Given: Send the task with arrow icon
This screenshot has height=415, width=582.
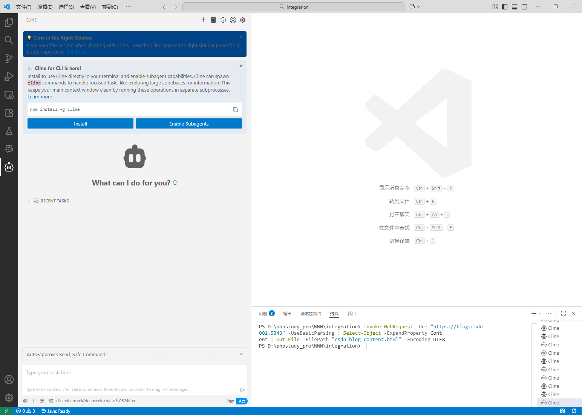Looking at the screenshot, I should coord(242,390).
